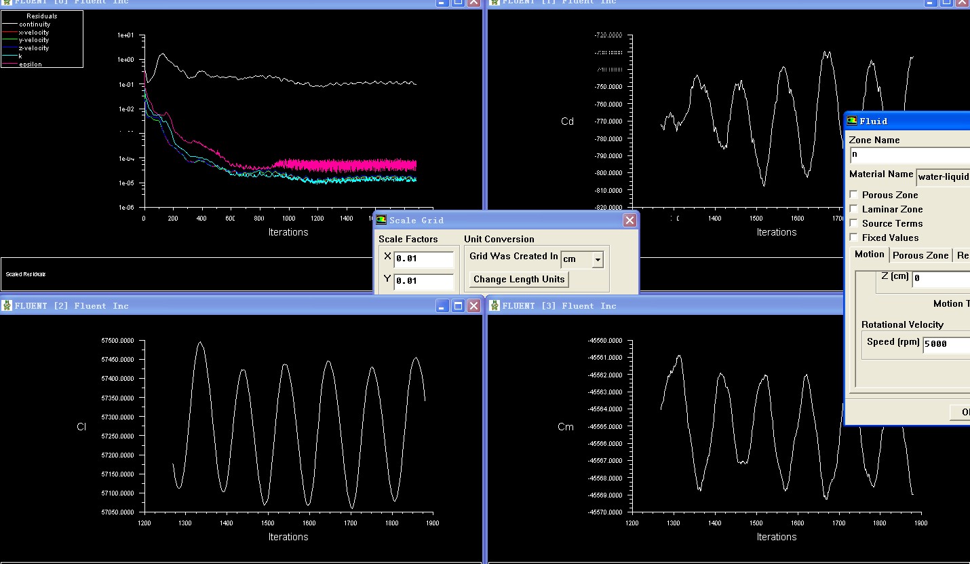Maximize the FLUENT [2] plot window
970x564 pixels.
tap(458, 306)
